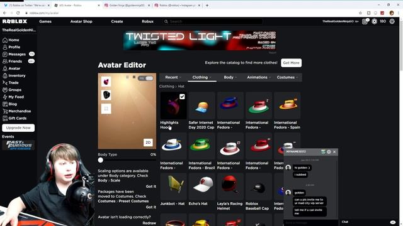Adjust the Body Type slider handle
Image resolution: width=403 pixels, height=226 pixels.
[101, 160]
